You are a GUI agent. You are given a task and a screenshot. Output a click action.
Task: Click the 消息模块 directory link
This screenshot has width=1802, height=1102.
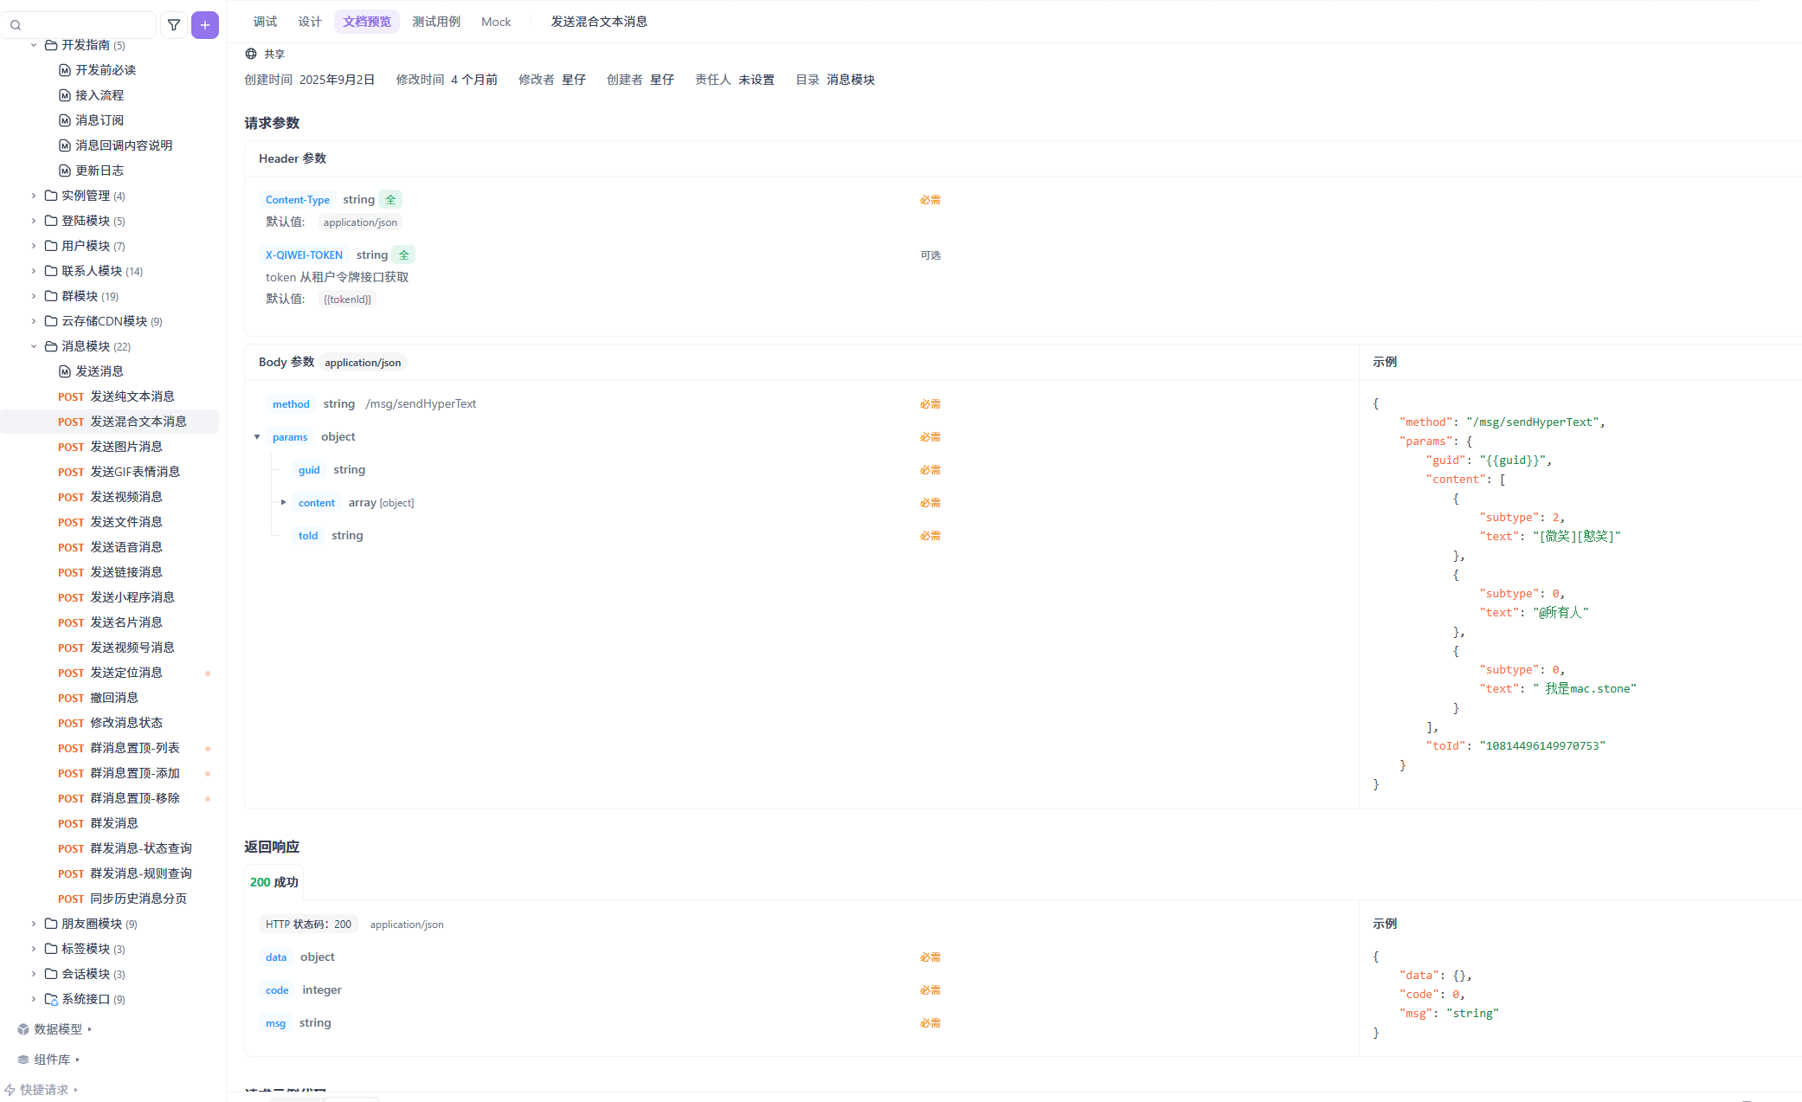pyautogui.click(x=850, y=80)
